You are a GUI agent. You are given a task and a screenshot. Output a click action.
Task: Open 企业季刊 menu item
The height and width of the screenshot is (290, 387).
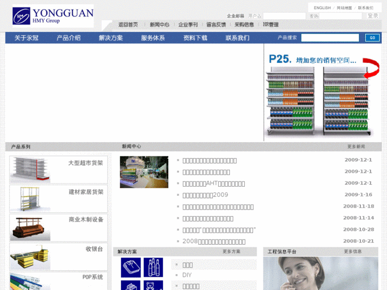coord(188,24)
